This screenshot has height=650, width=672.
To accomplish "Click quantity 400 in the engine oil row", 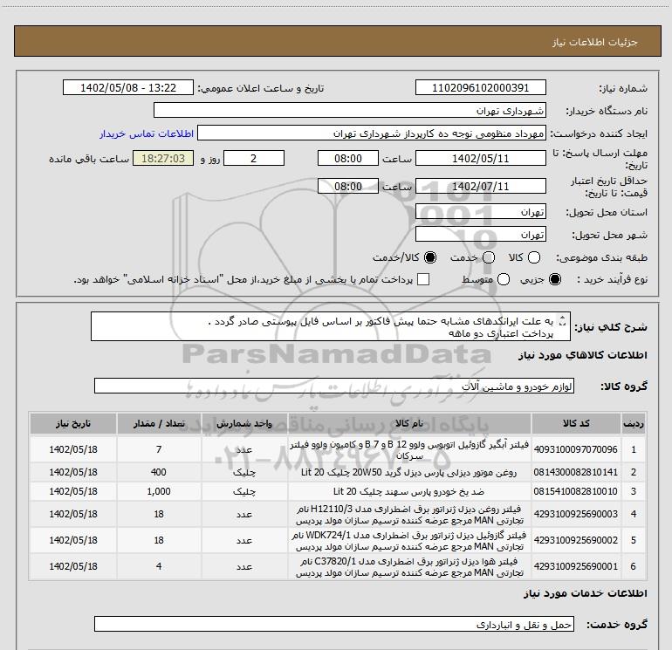I will [x=159, y=472].
